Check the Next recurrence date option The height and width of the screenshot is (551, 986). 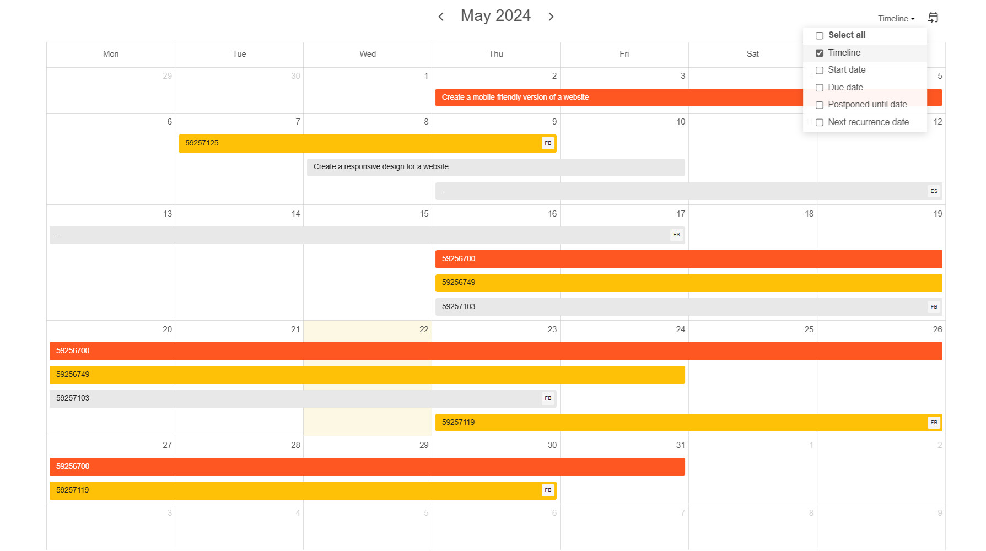tap(820, 122)
